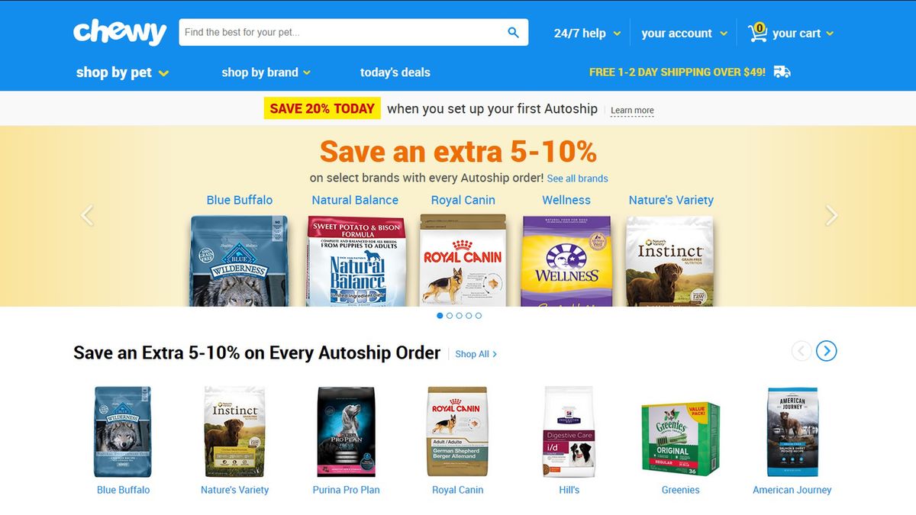Viewport: 916px width, 515px height.
Task: Click the free shipping truck icon
Action: 782,72
